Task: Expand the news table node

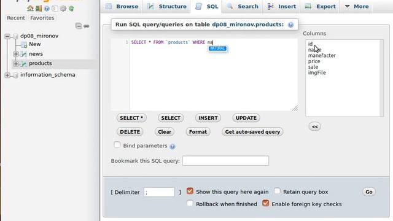Action: point(15,54)
